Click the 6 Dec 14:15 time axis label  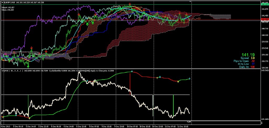tap(69, 126)
